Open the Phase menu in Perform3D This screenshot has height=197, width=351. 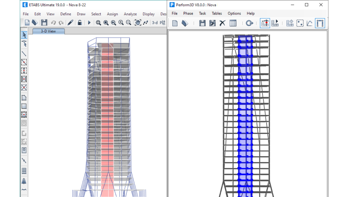coord(188,13)
